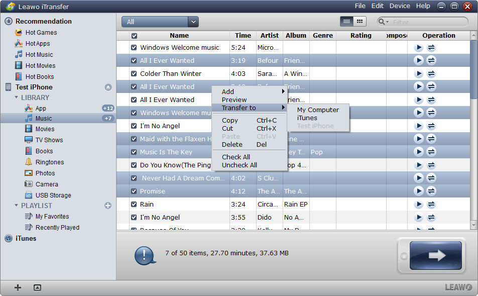Play Windows Welcome music 5:24 track
Image resolution: width=478 pixels, height=296 pixels.
(419, 47)
